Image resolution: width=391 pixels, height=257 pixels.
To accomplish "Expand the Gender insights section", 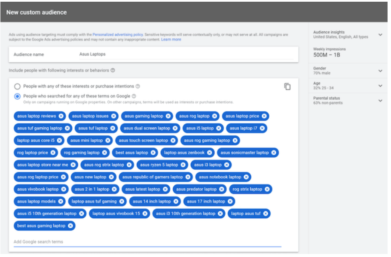I will pos(380,71).
